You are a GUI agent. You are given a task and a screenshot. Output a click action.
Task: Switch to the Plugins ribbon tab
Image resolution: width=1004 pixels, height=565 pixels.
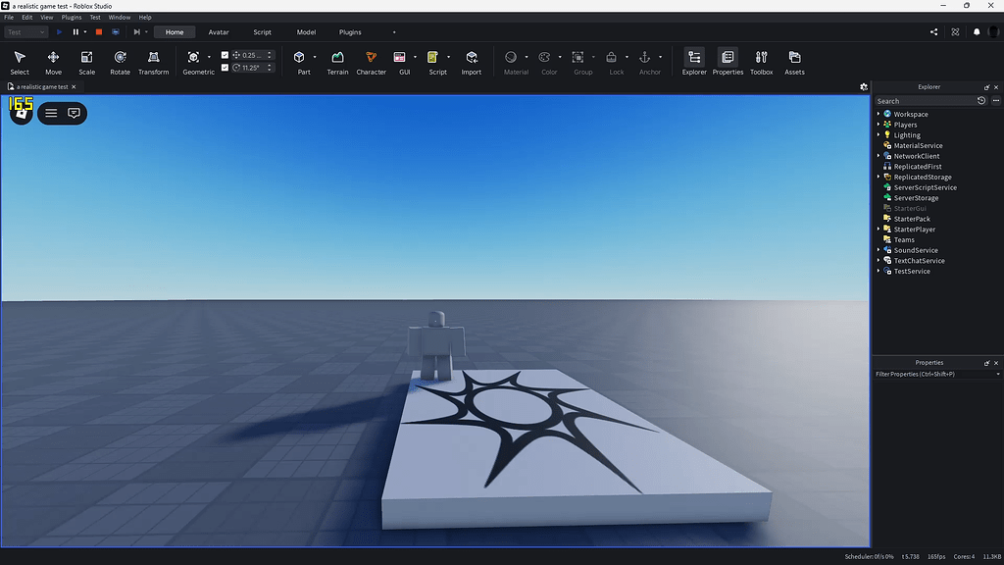[x=350, y=32]
